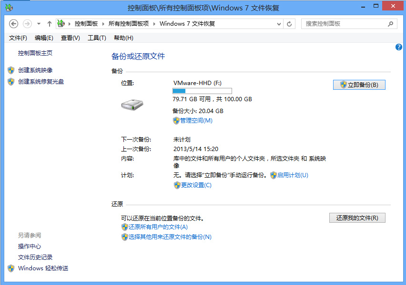Click the blue help question icon

(x=399, y=47)
